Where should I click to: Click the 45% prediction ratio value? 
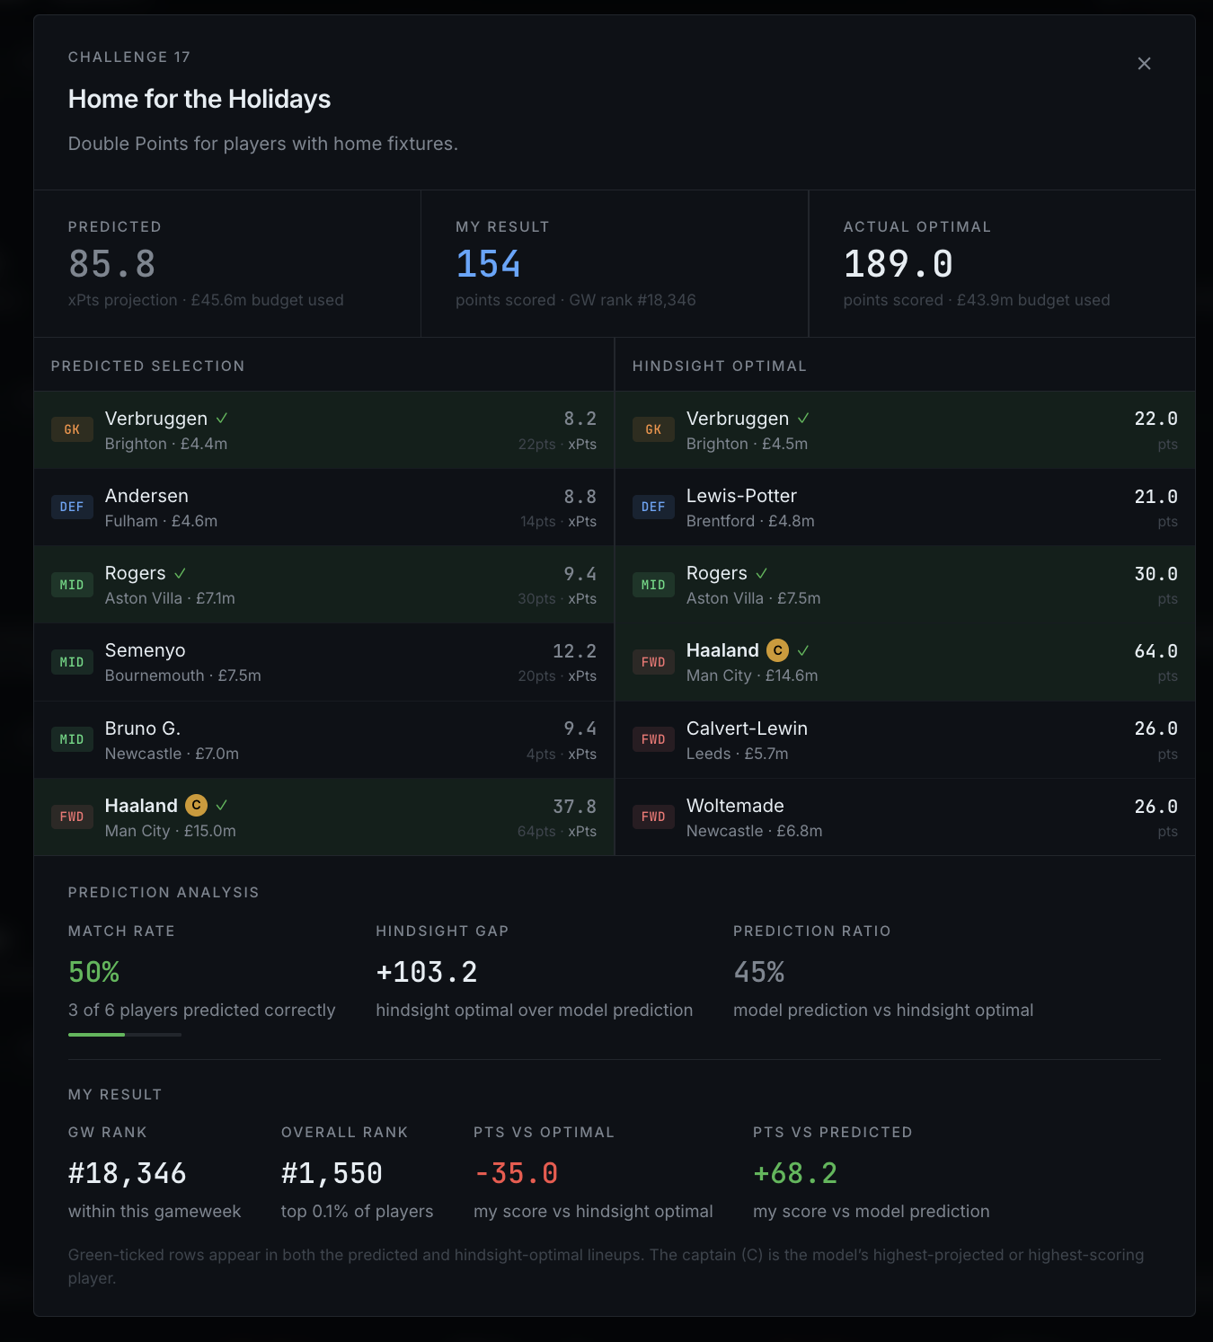pyautogui.click(x=759, y=972)
